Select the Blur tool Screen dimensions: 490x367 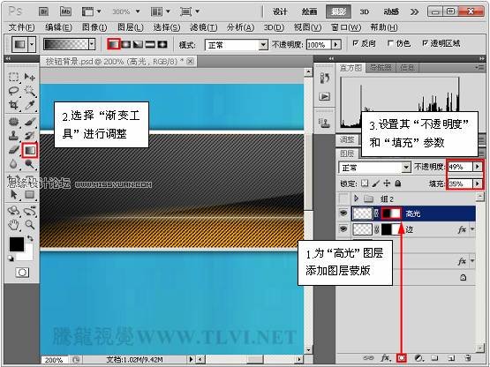[x=13, y=164]
